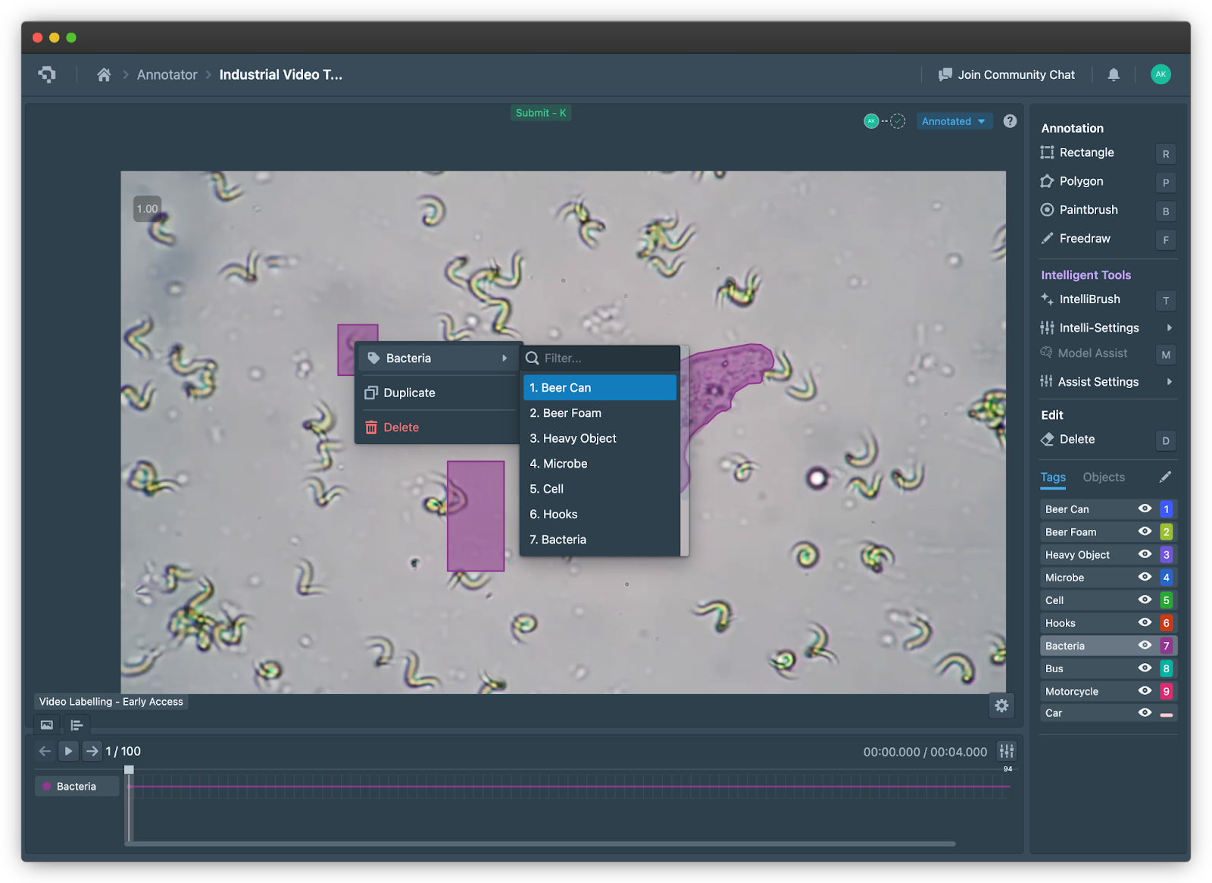Click the Submit - K button
The image size is (1212, 883).
541,112
